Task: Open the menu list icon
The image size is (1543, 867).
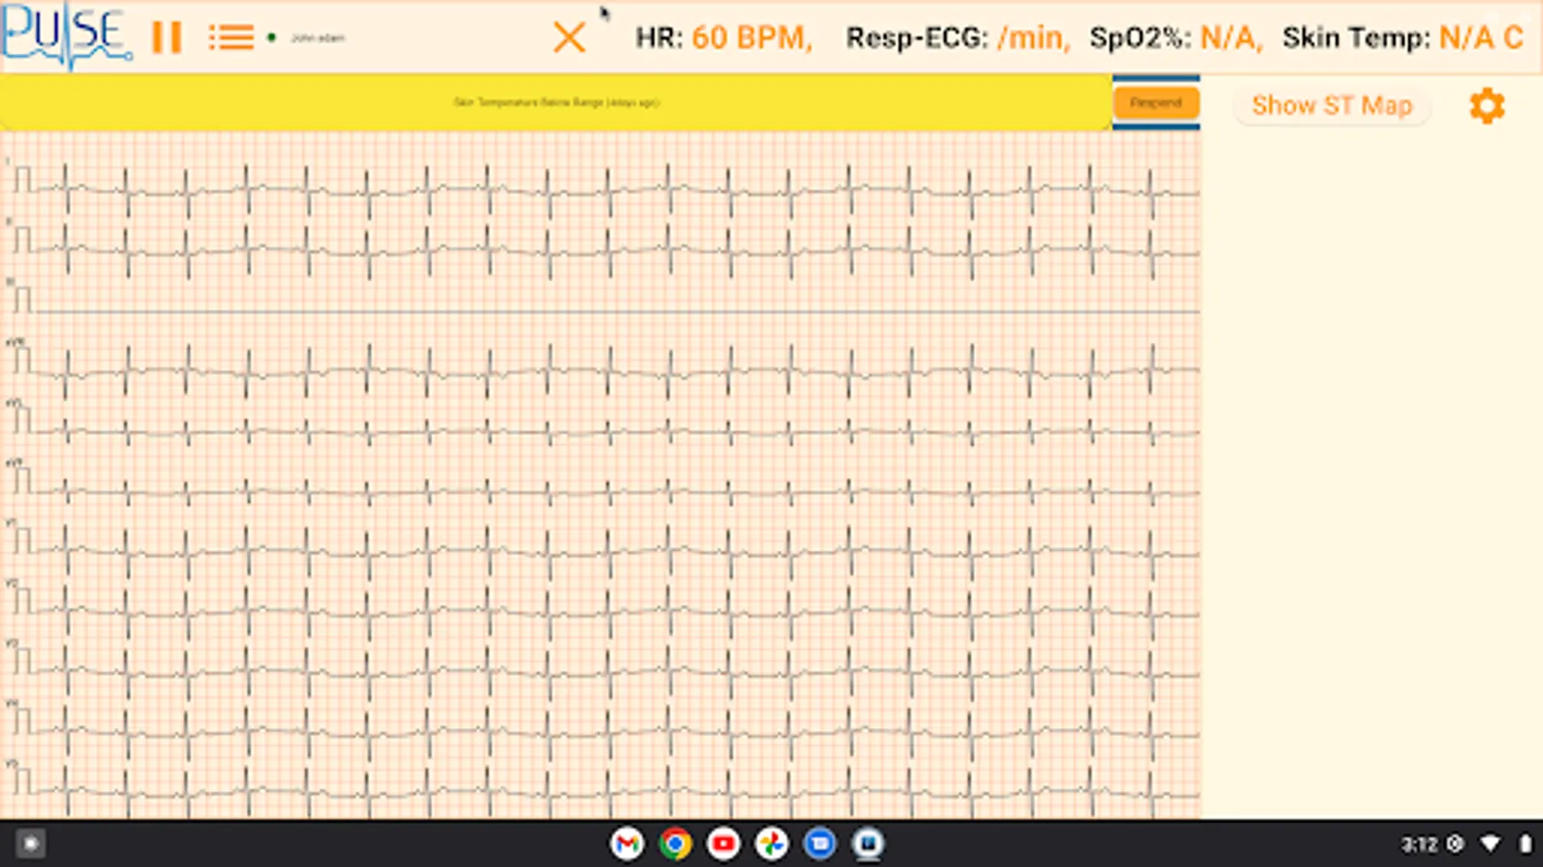Action: (230, 38)
